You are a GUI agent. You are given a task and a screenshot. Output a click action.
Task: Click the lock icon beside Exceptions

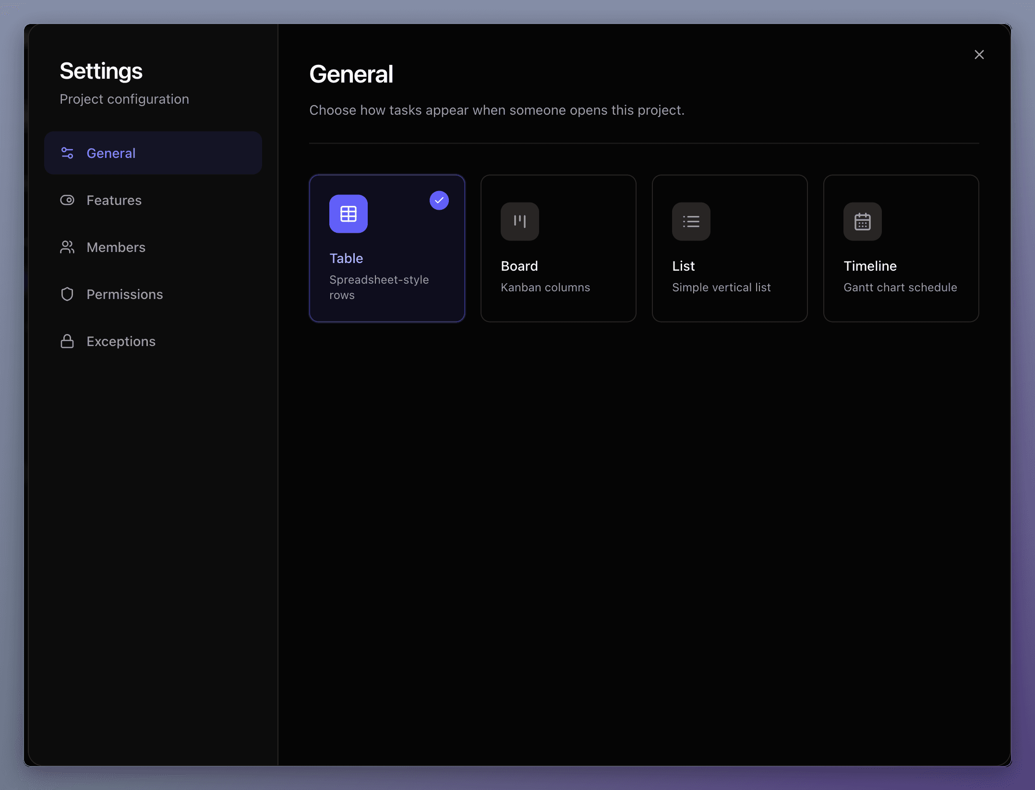pyautogui.click(x=67, y=341)
